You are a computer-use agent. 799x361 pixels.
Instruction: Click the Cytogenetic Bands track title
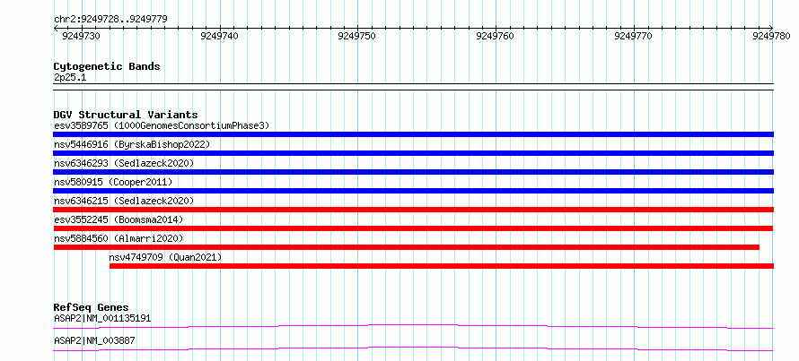click(107, 66)
